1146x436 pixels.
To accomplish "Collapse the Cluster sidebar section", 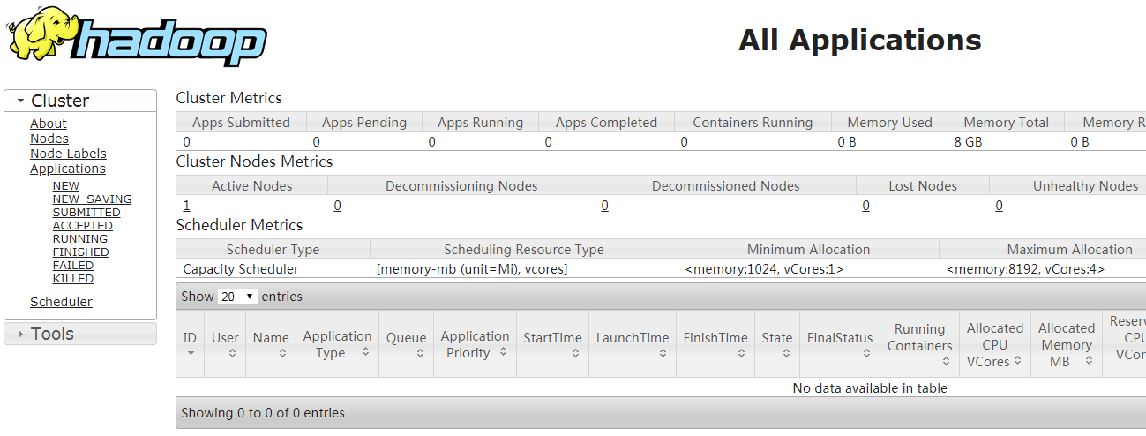I will [x=20, y=101].
